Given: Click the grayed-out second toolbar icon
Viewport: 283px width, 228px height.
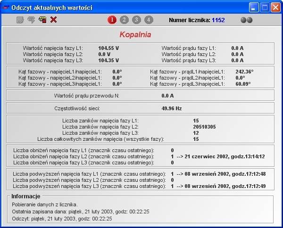Looking at the screenshot, I should pyautogui.click(x=31, y=20).
